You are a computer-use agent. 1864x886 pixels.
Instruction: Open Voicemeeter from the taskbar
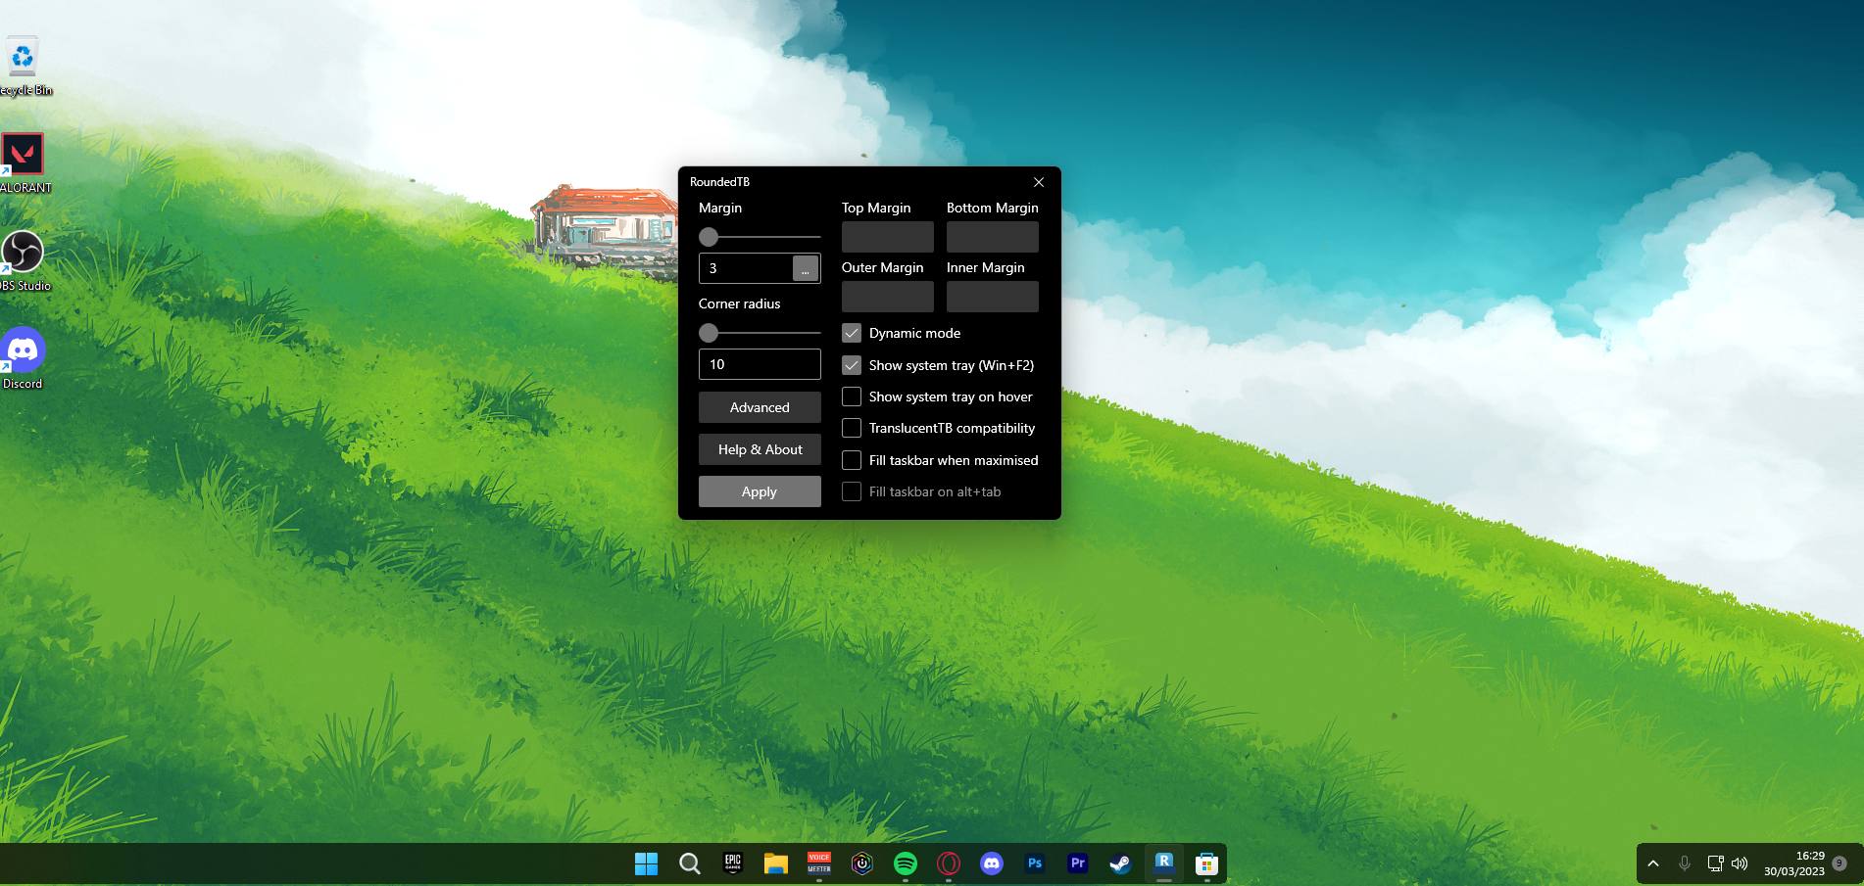[819, 863]
